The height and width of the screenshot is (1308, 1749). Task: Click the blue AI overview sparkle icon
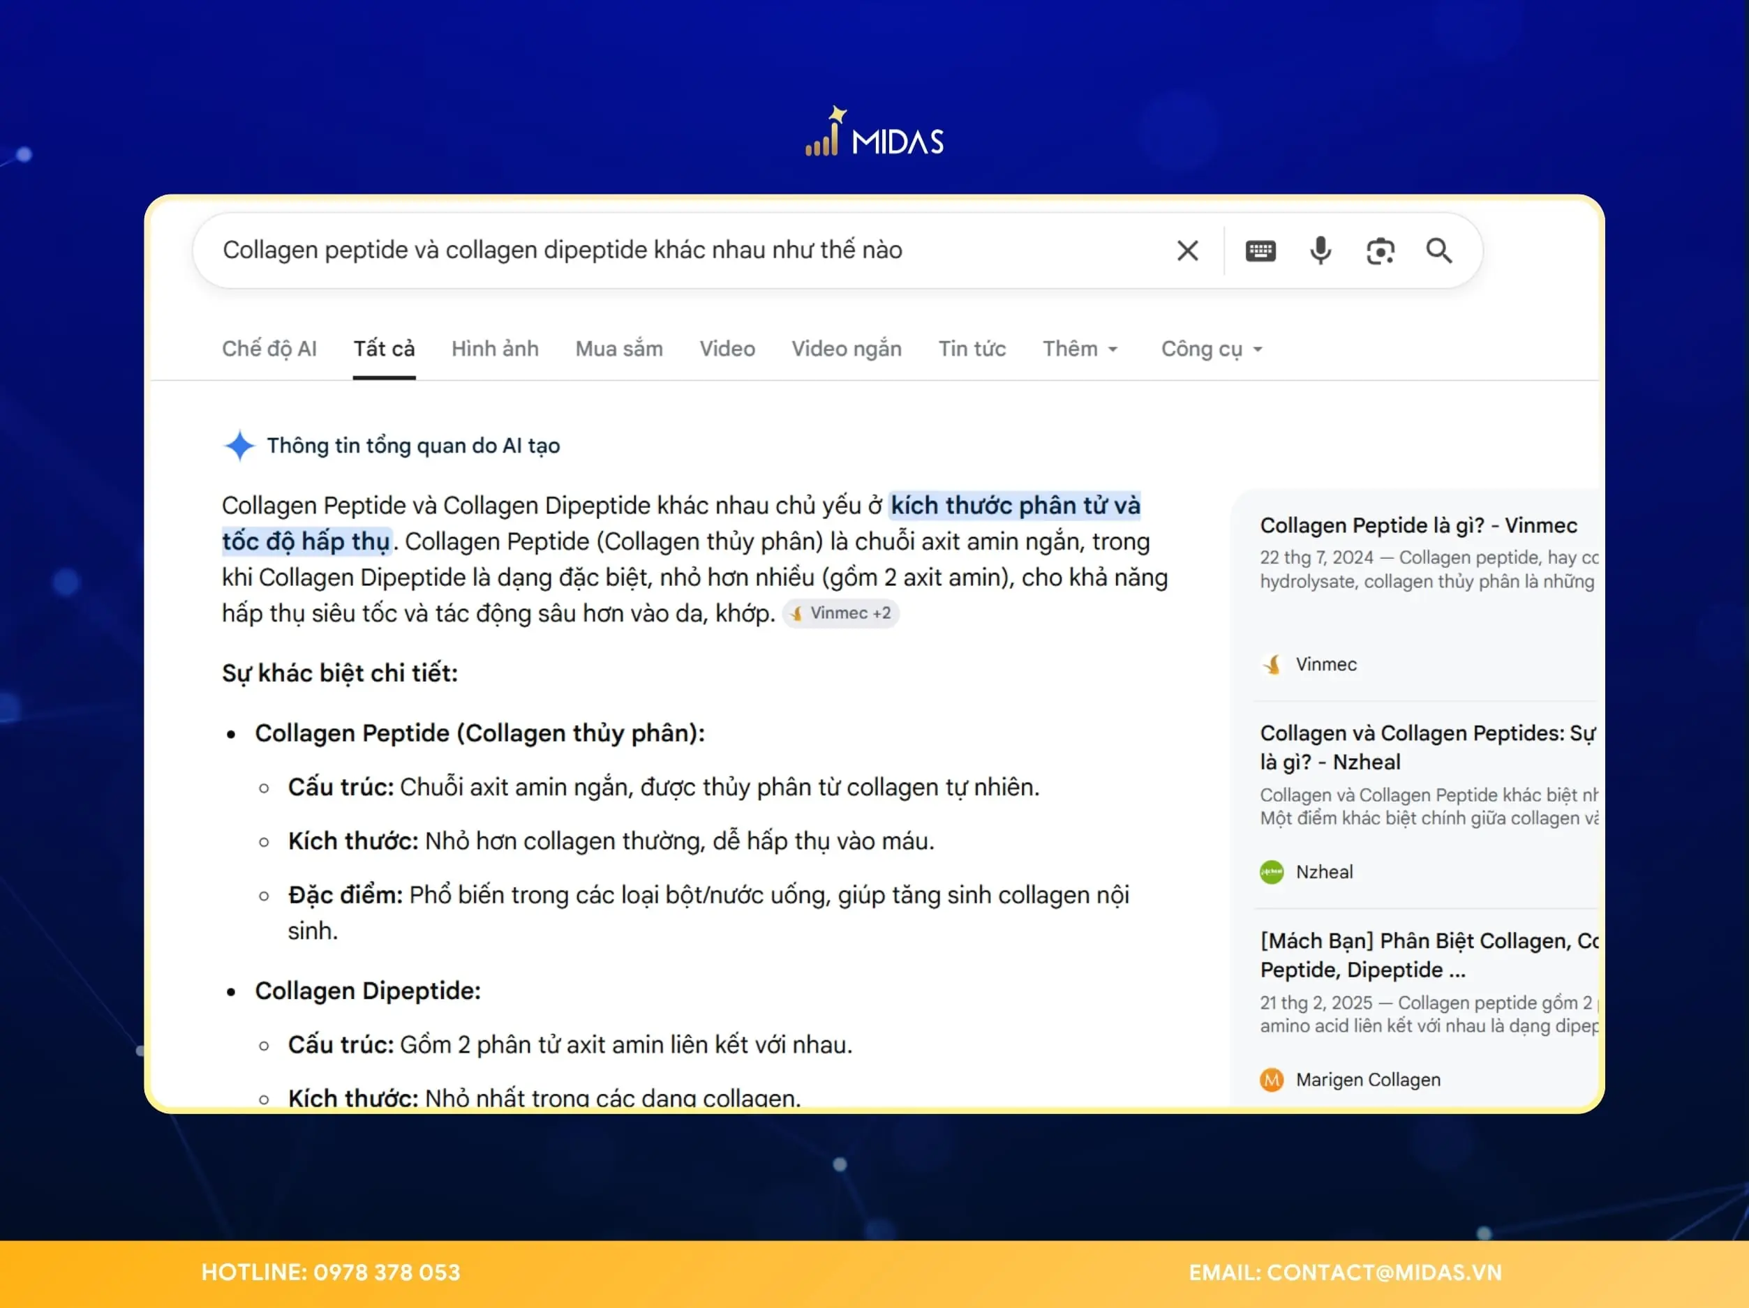click(239, 445)
